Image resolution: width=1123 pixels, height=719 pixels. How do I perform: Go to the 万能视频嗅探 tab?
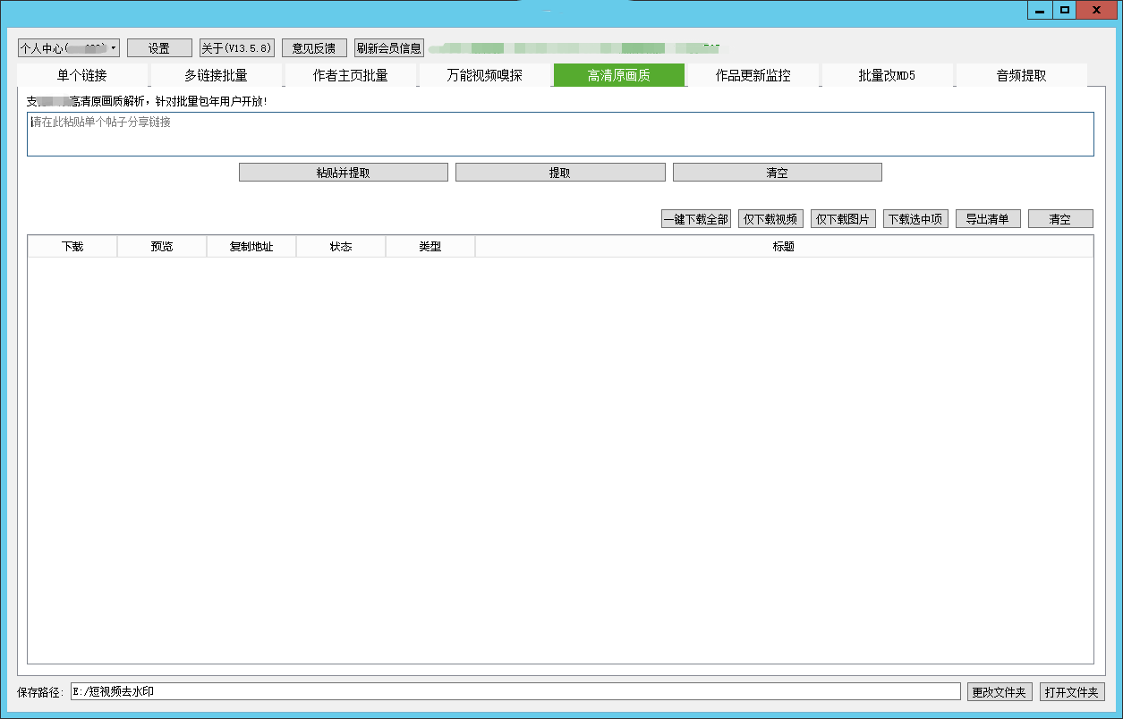pos(484,76)
